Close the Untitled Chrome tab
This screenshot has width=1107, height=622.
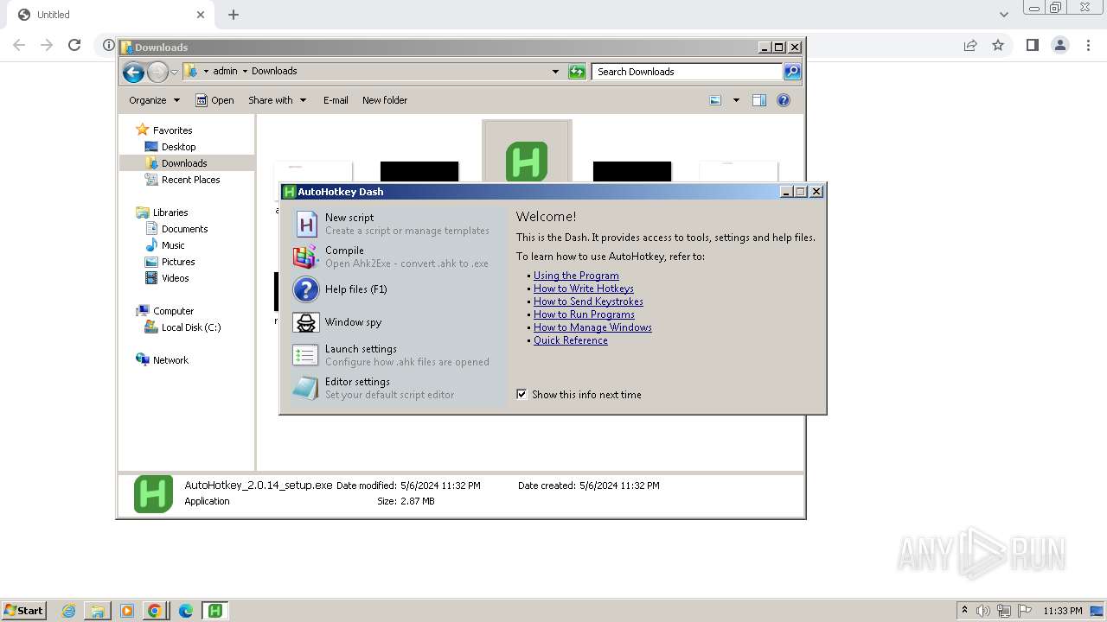201,15
